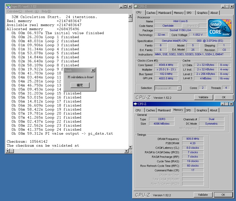Click Super PI vertical scrollbar down arrow
This screenshot has height=201, width=236.
pos(130,147)
